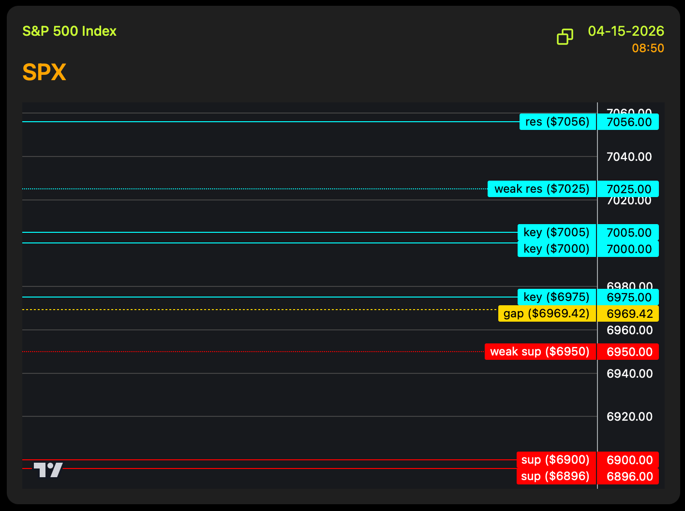
Task: Click the sup ($6900) level label
Action: (556, 460)
